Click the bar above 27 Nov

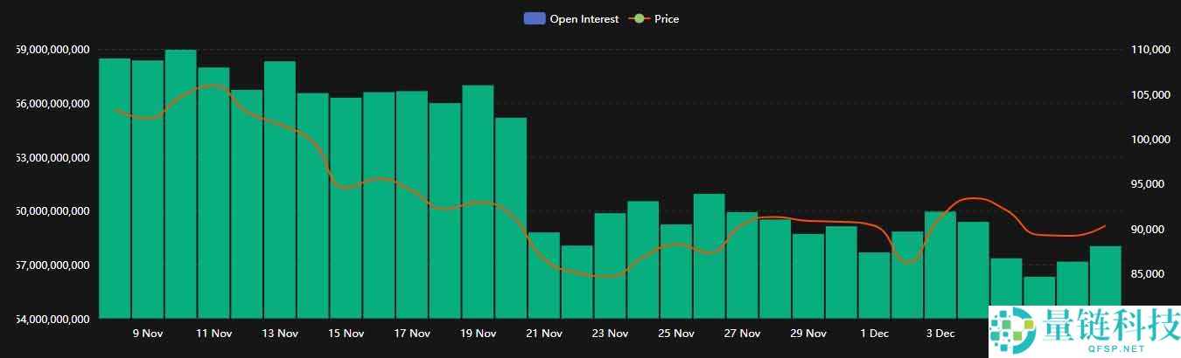pyautogui.click(x=742, y=265)
